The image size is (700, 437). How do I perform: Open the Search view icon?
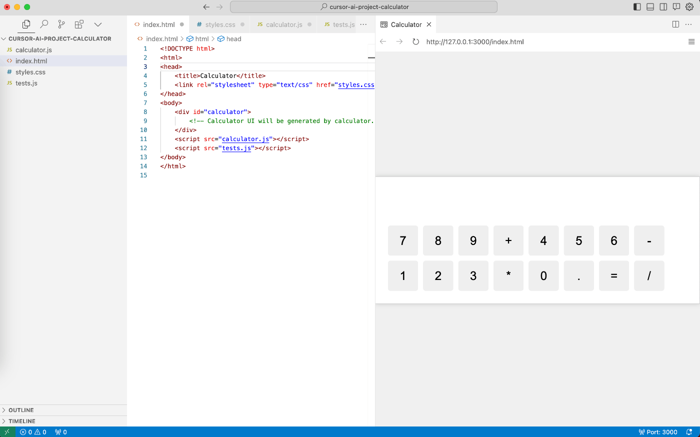point(44,24)
